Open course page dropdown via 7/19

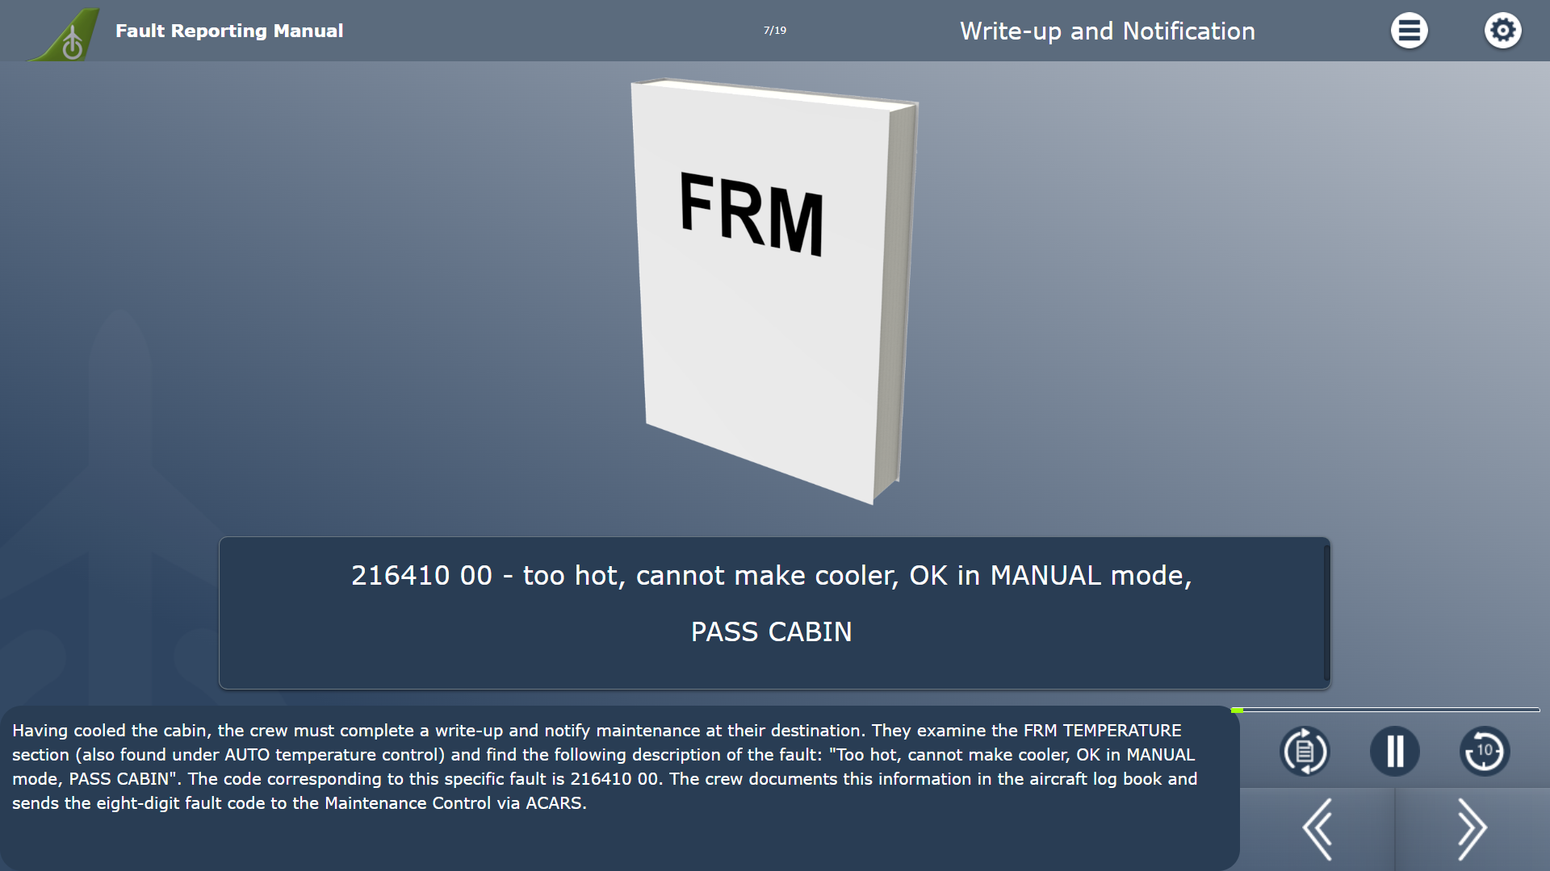(x=774, y=30)
